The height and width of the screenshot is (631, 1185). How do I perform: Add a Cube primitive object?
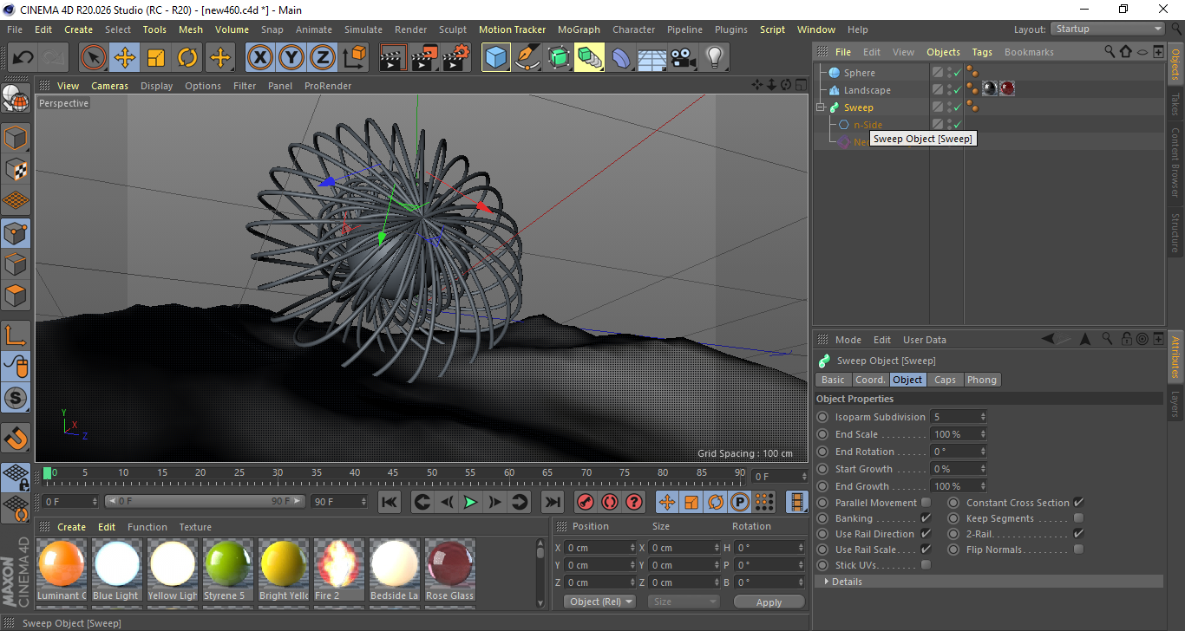(x=496, y=58)
